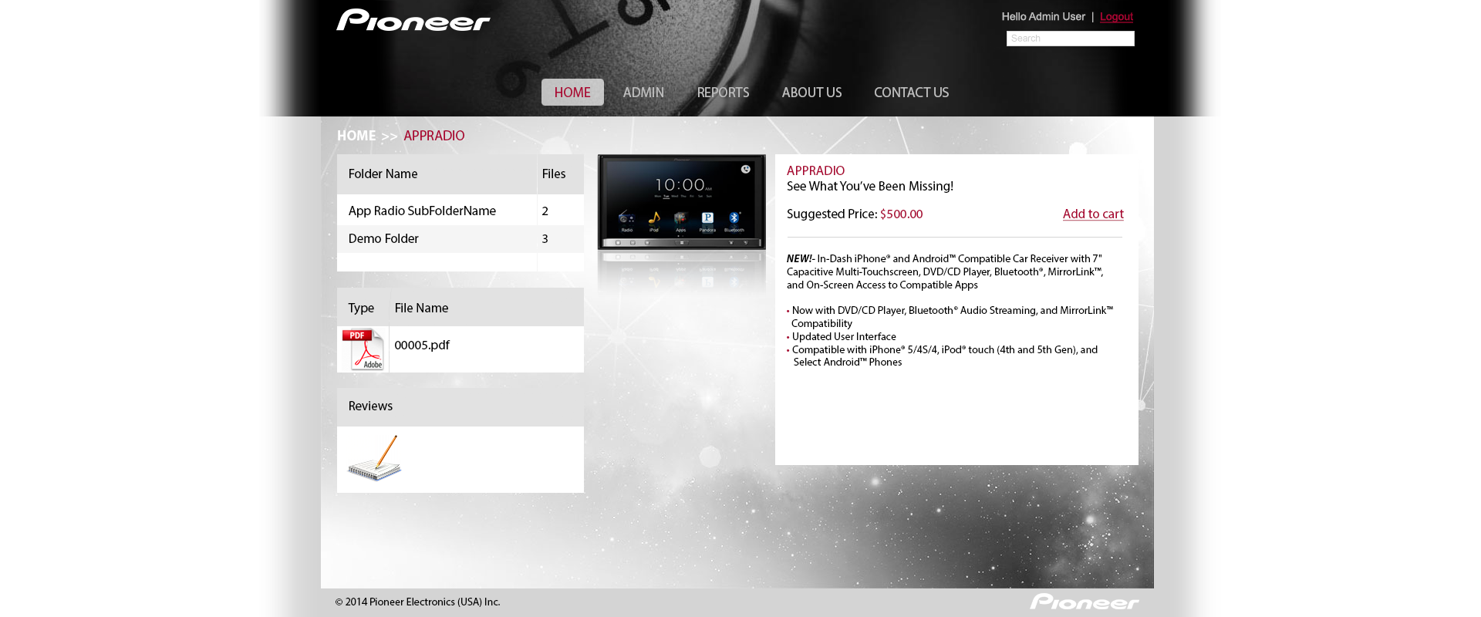Click the APPRADIO breadcrumb link
Screen dimensions: 1481x617
(x=434, y=136)
